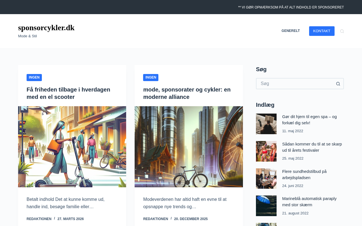Click the sidebar search submit icon
This screenshot has height=226, width=362.
pyautogui.click(x=338, y=84)
